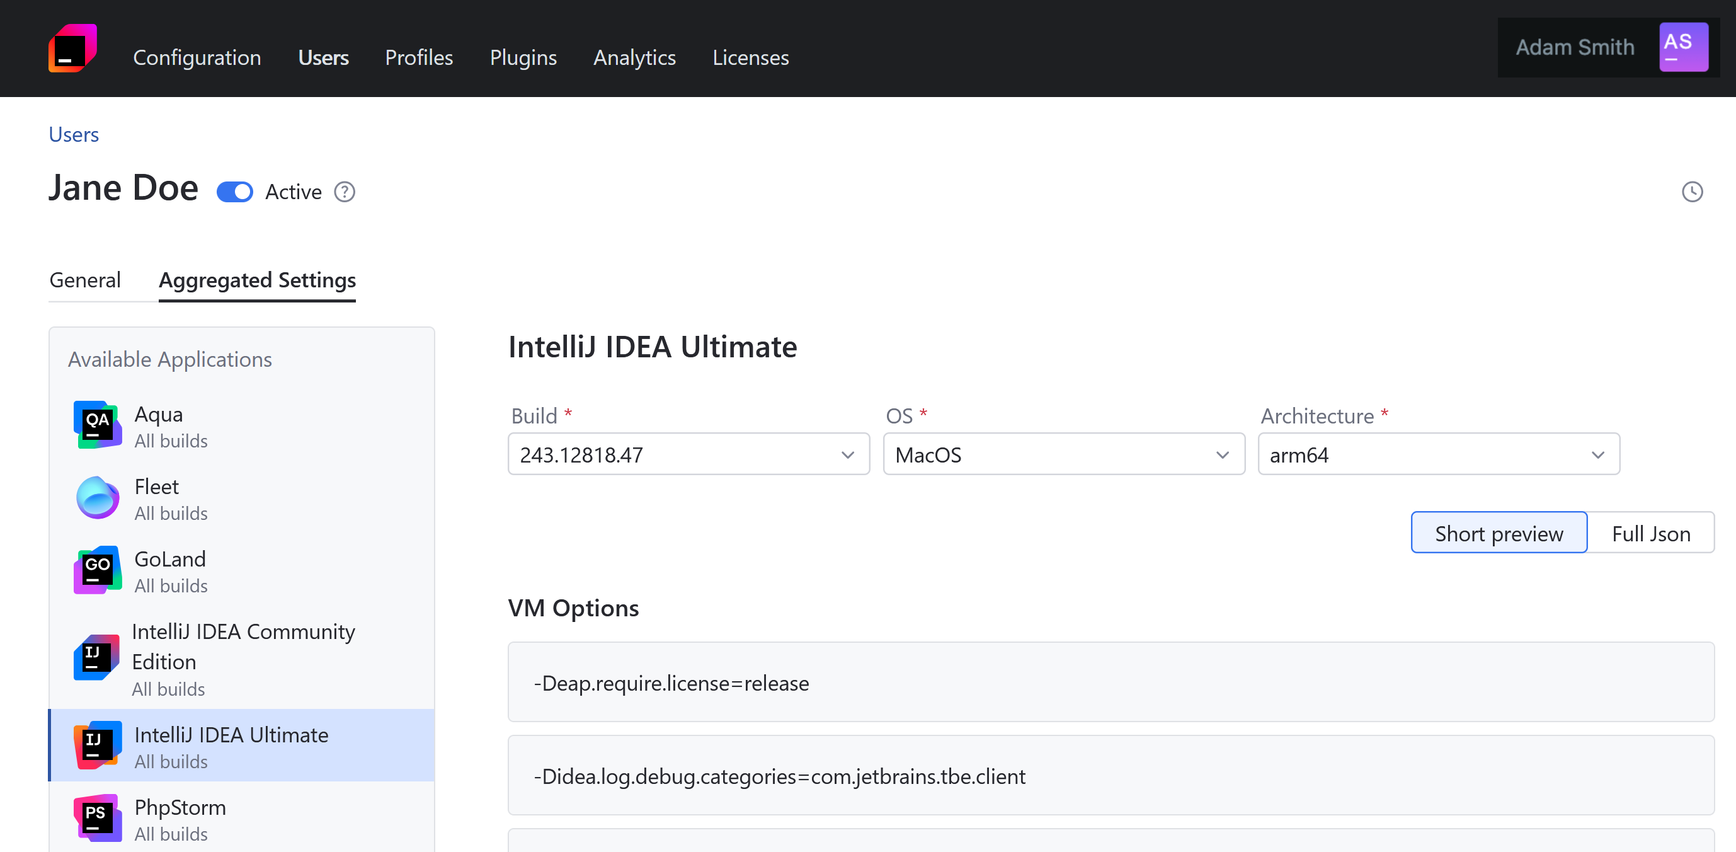Image resolution: width=1736 pixels, height=852 pixels.
Task: Select the Short preview option
Action: click(x=1498, y=533)
